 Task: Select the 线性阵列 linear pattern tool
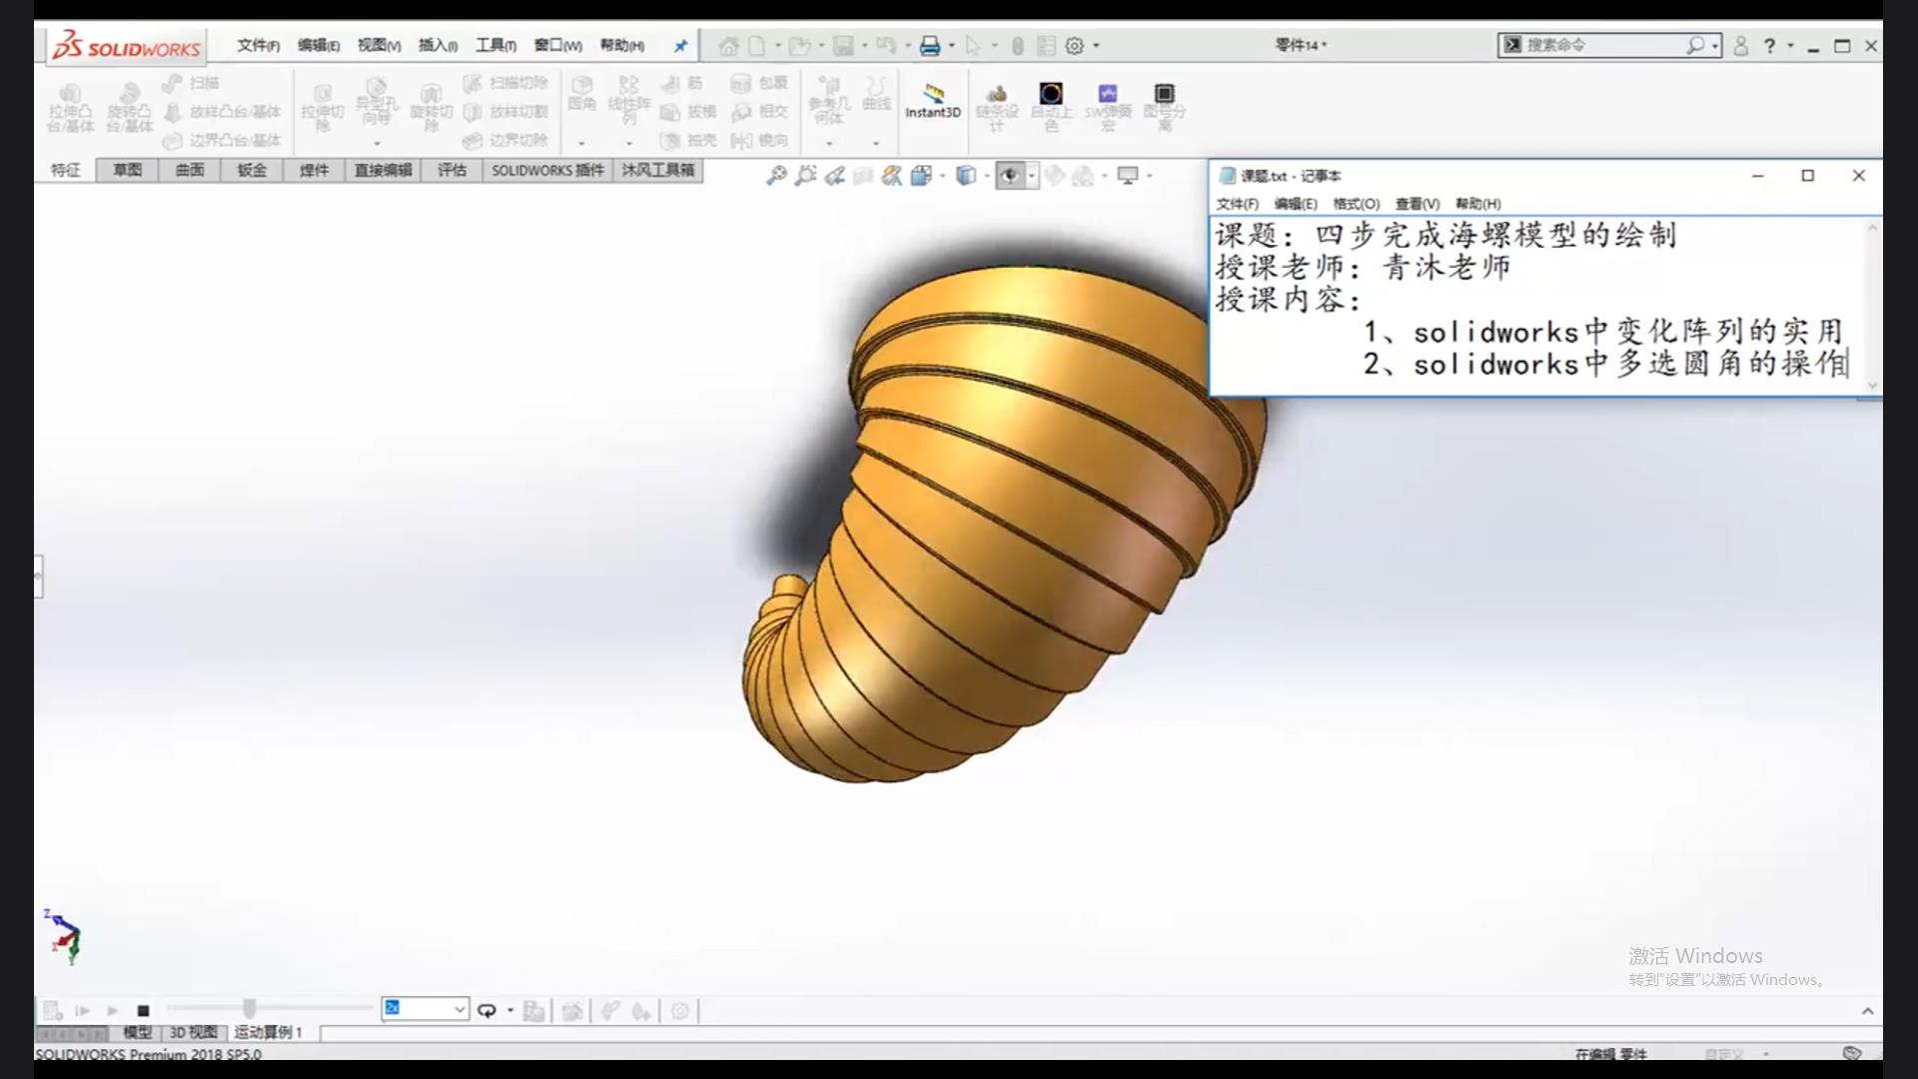pyautogui.click(x=628, y=101)
